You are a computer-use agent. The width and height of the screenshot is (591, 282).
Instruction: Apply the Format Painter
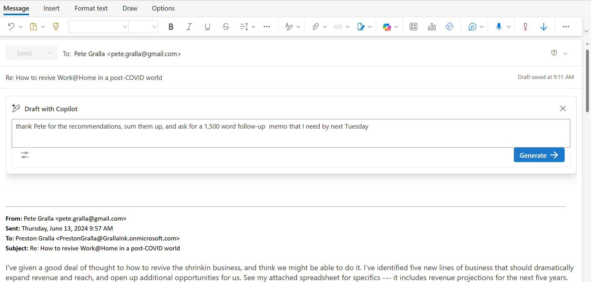pyautogui.click(x=56, y=27)
